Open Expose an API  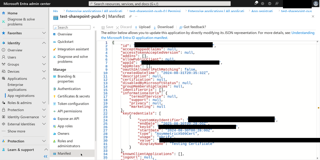(x=68, y=119)
